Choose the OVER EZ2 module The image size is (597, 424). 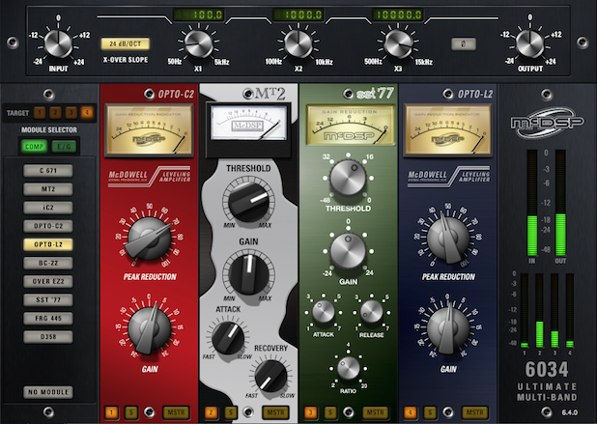pos(48,282)
